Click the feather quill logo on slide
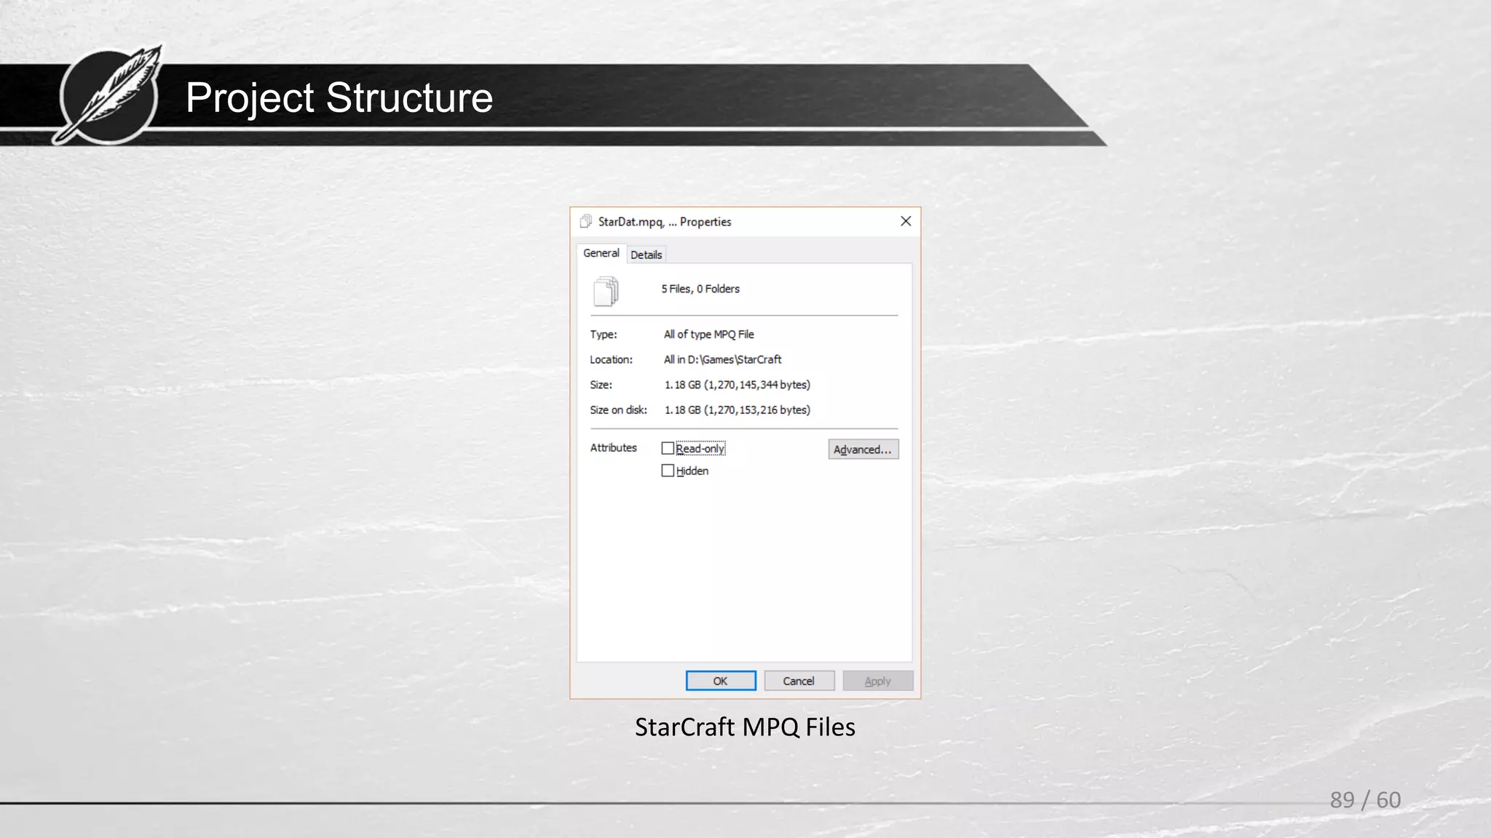 tap(109, 95)
